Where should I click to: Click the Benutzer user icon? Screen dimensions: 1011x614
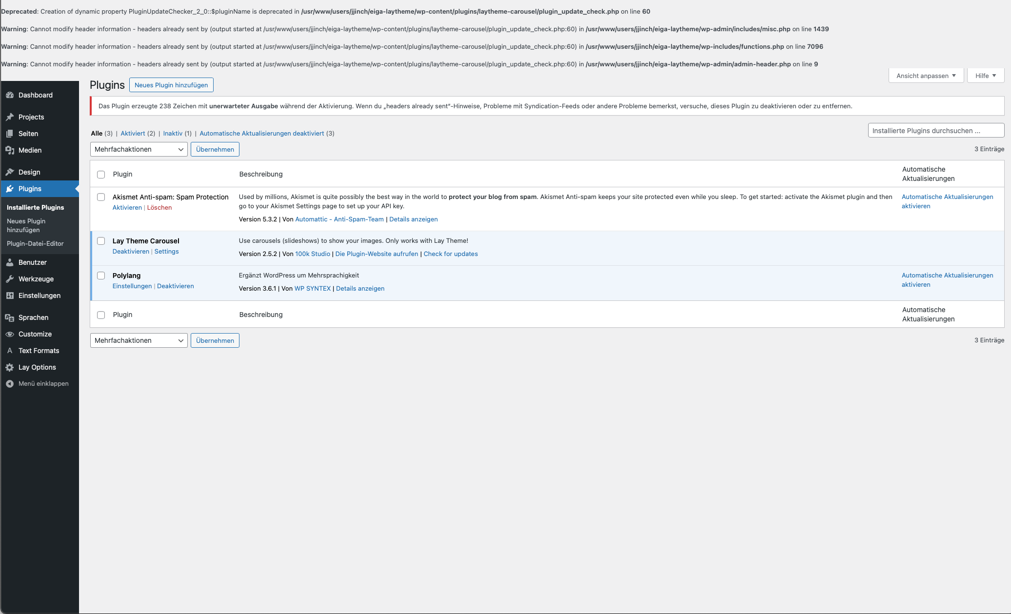click(10, 262)
